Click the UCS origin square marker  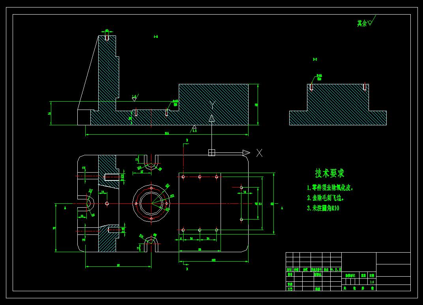click(x=212, y=153)
